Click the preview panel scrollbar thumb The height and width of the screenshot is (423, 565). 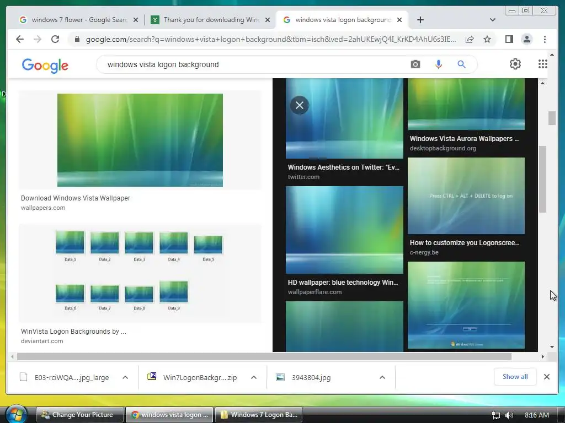click(x=542, y=179)
